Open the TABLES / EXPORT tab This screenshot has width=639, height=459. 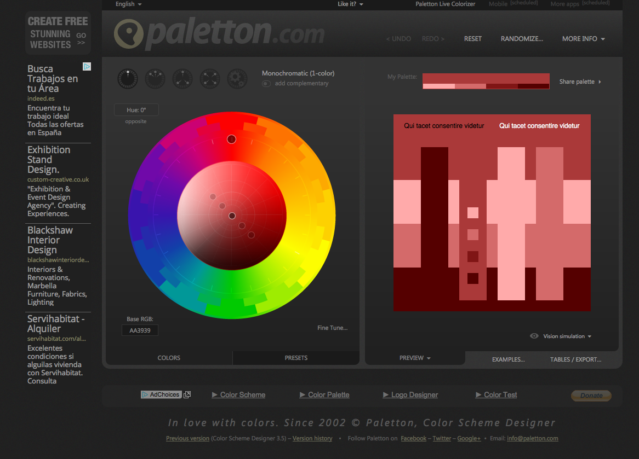coord(575,359)
